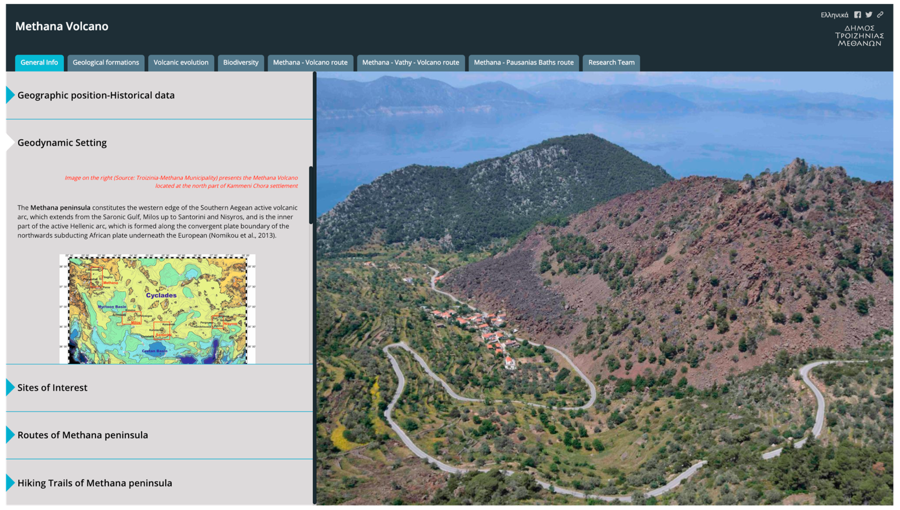Screen dimensions: 900x510
Task: Click the copy link chain icon
Action: coord(880,15)
